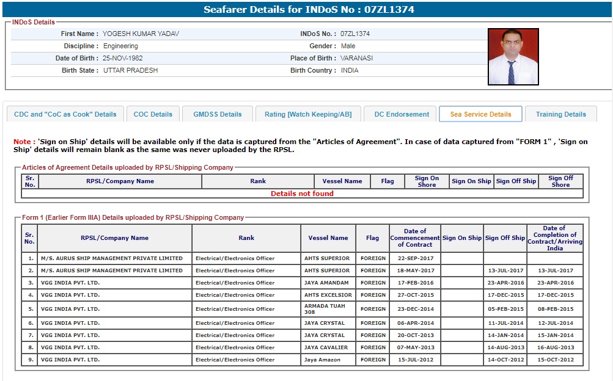This screenshot has width=613, height=381.
Task: Click the seafarer profile photo
Action: 513,56
